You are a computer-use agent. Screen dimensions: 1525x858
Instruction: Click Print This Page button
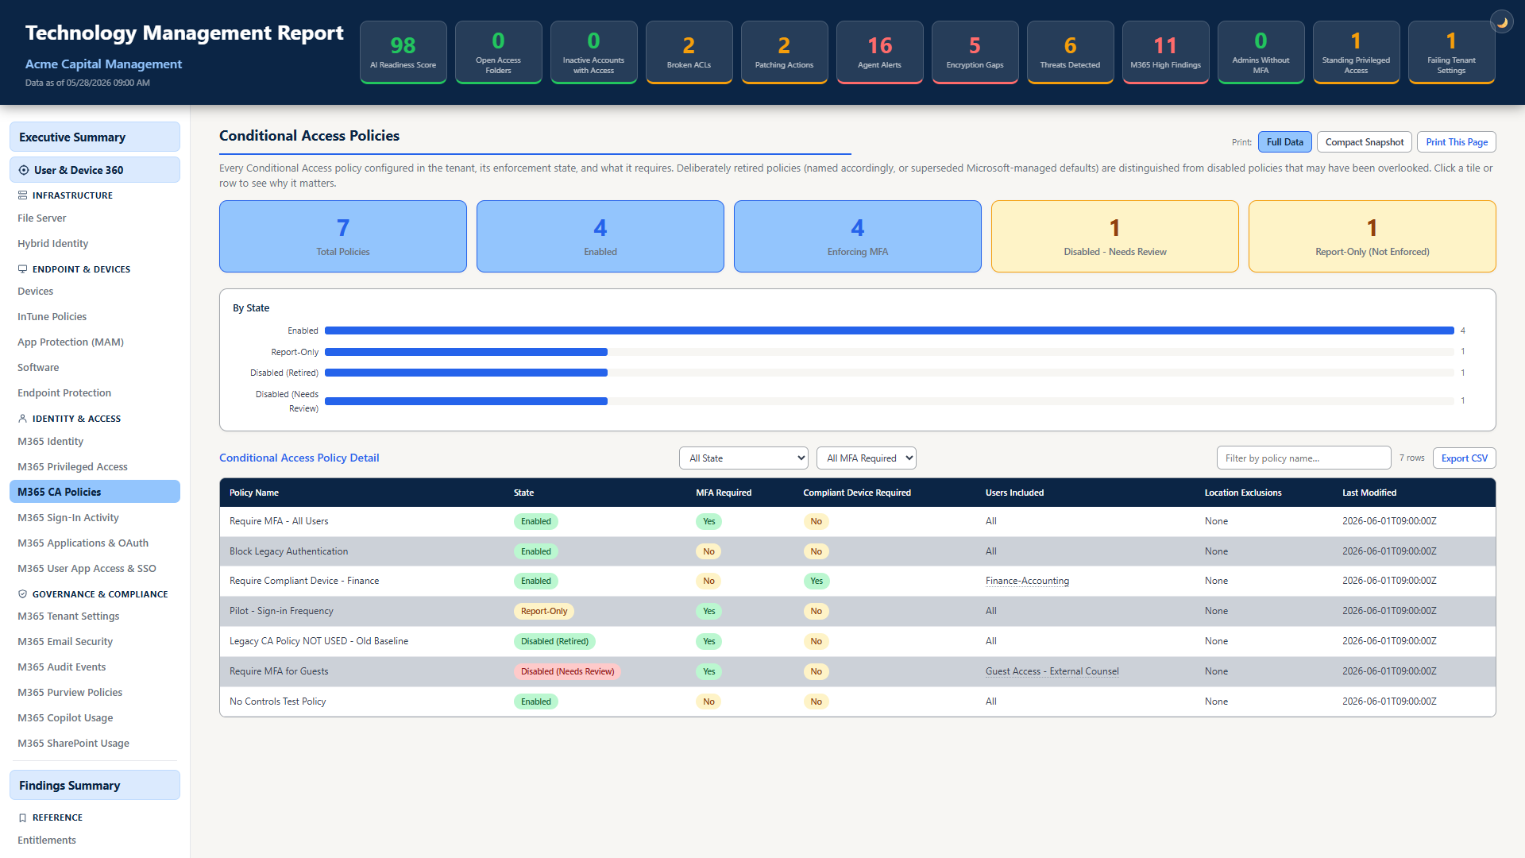(x=1457, y=142)
